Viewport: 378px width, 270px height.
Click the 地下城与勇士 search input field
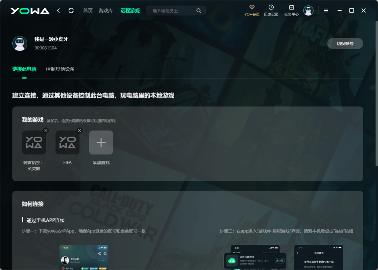168,11
